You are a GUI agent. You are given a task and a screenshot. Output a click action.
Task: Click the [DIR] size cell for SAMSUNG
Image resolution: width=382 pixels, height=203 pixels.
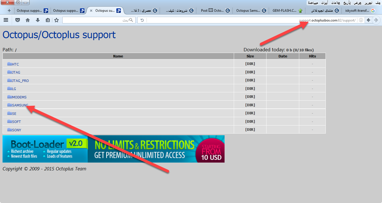coord(250,105)
